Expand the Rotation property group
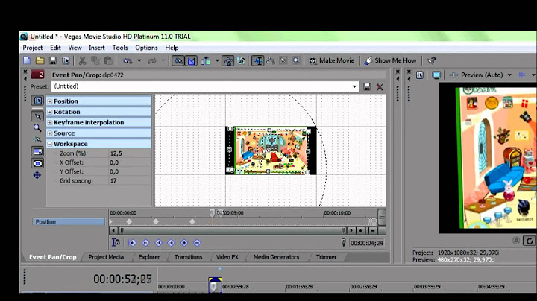537x301 pixels. coord(50,112)
